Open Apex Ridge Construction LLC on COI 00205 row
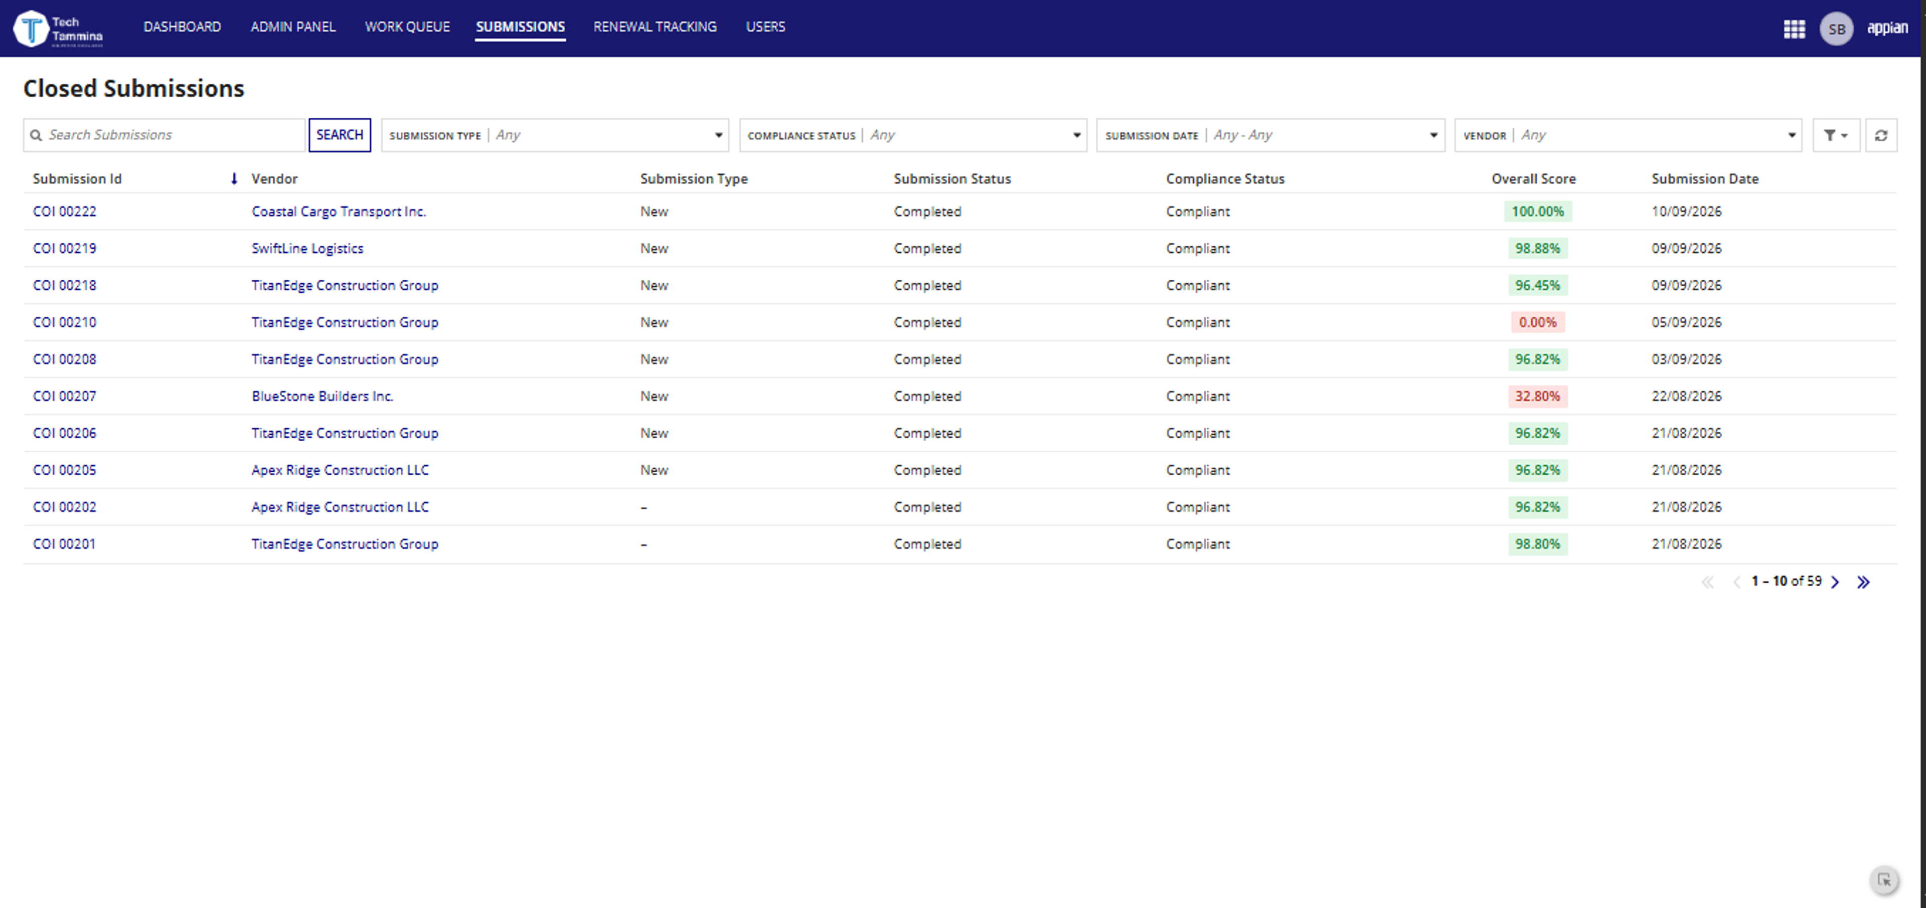The width and height of the screenshot is (1926, 908). tap(340, 470)
